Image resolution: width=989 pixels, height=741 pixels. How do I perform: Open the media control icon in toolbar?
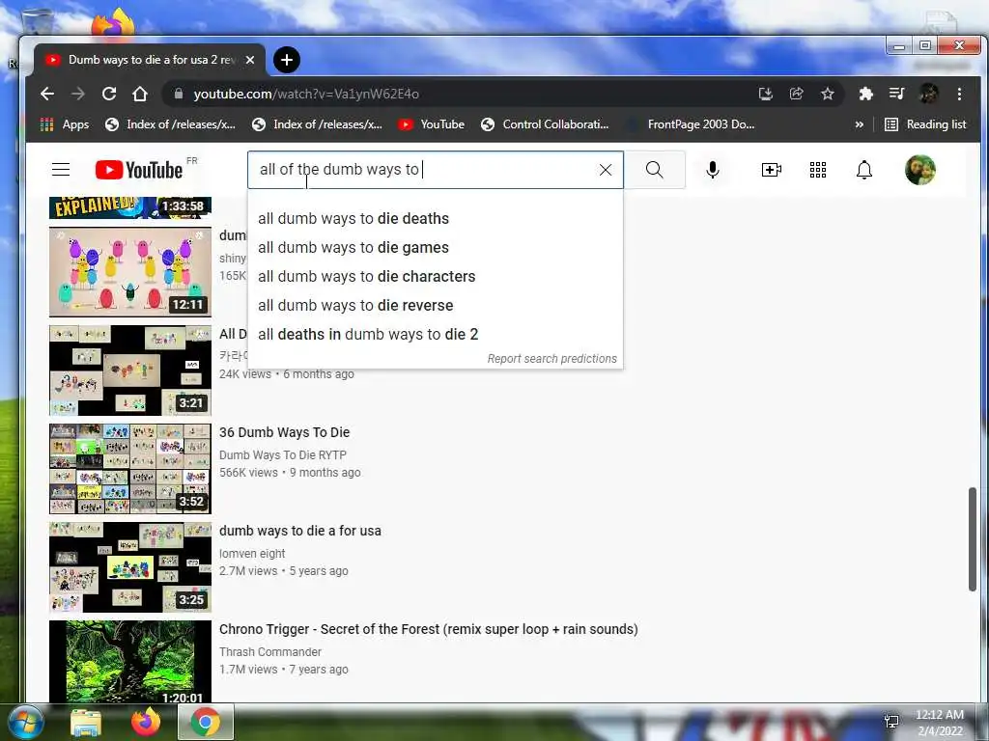(896, 94)
